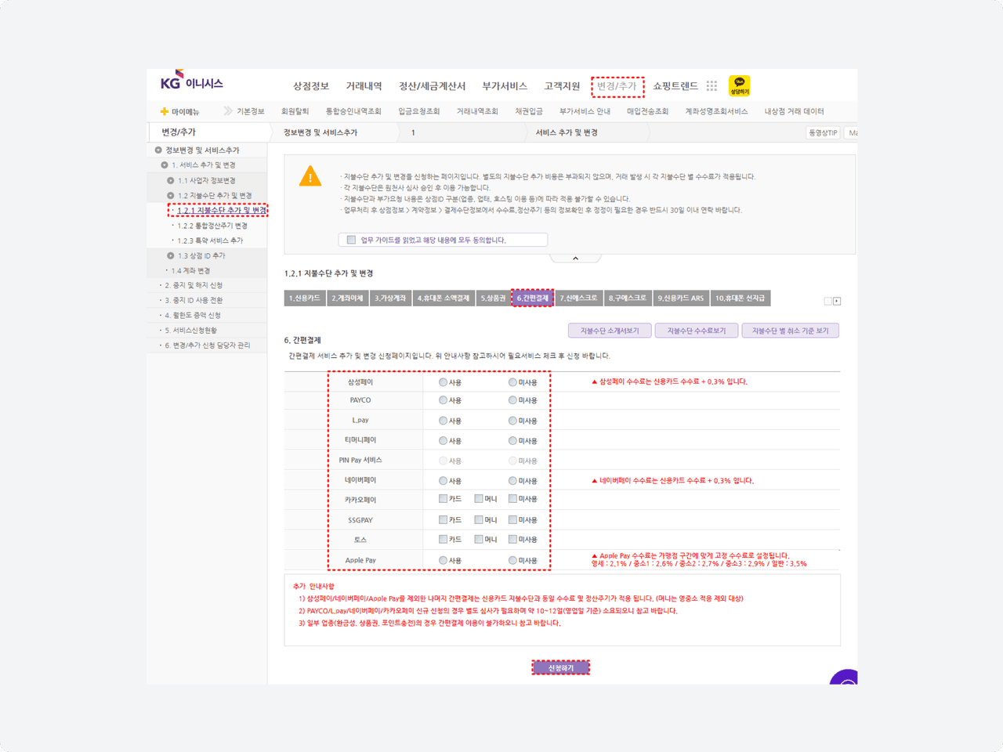Click the tab scroll left arrow
This screenshot has width=1003, height=752.
tap(827, 301)
